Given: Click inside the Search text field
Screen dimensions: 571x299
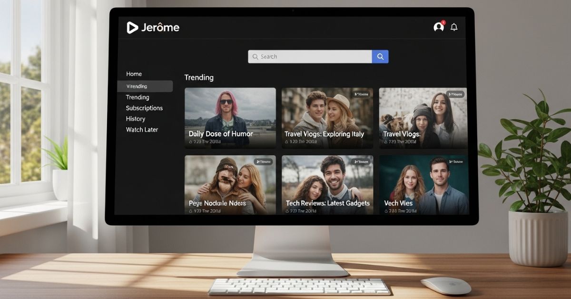Looking at the screenshot, I should tap(309, 57).
